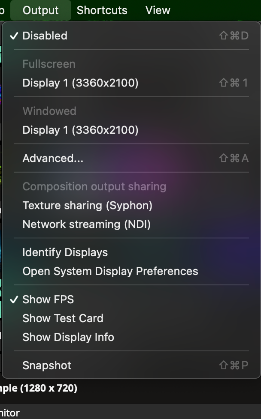Open Advanced output settings

53,159
